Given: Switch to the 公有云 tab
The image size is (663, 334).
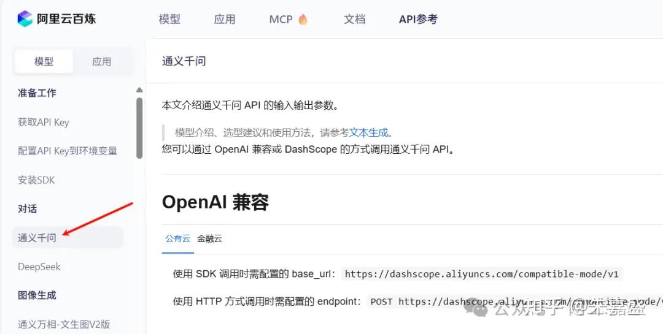Looking at the screenshot, I should pyautogui.click(x=177, y=238).
